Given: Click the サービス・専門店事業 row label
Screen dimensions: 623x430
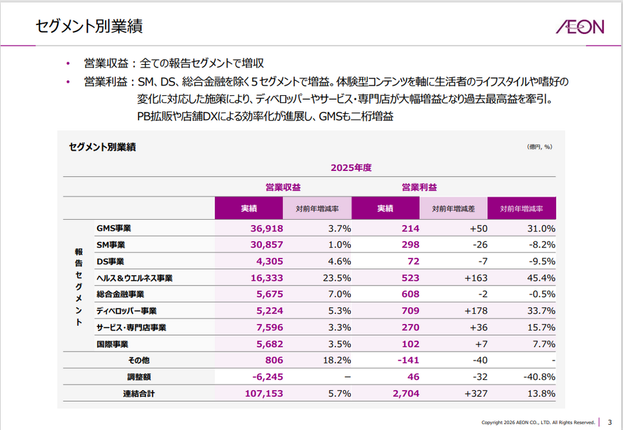Looking at the screenshot, I should coord(131,327).
